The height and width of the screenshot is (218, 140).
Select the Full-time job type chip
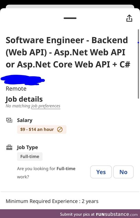pos(30,156)
